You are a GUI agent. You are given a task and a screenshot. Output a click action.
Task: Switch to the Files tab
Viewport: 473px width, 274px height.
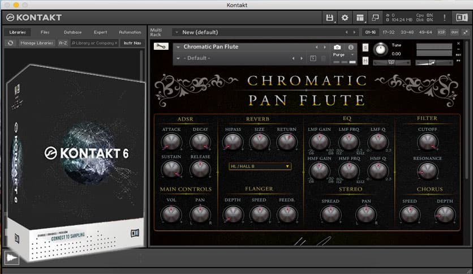click(x=45, y=32)
